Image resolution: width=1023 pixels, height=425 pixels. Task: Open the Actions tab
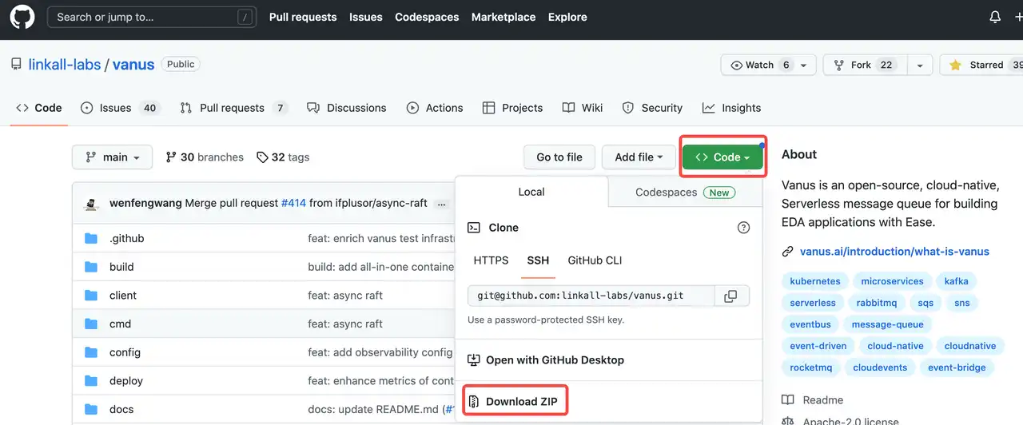[435, 108]
